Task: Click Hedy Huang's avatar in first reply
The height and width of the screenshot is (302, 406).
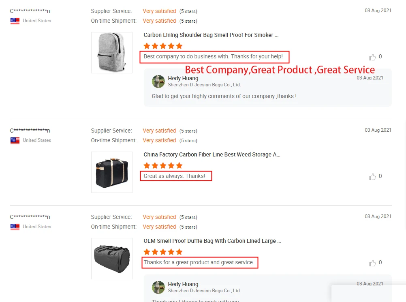Action: click(x=158, y=81)
